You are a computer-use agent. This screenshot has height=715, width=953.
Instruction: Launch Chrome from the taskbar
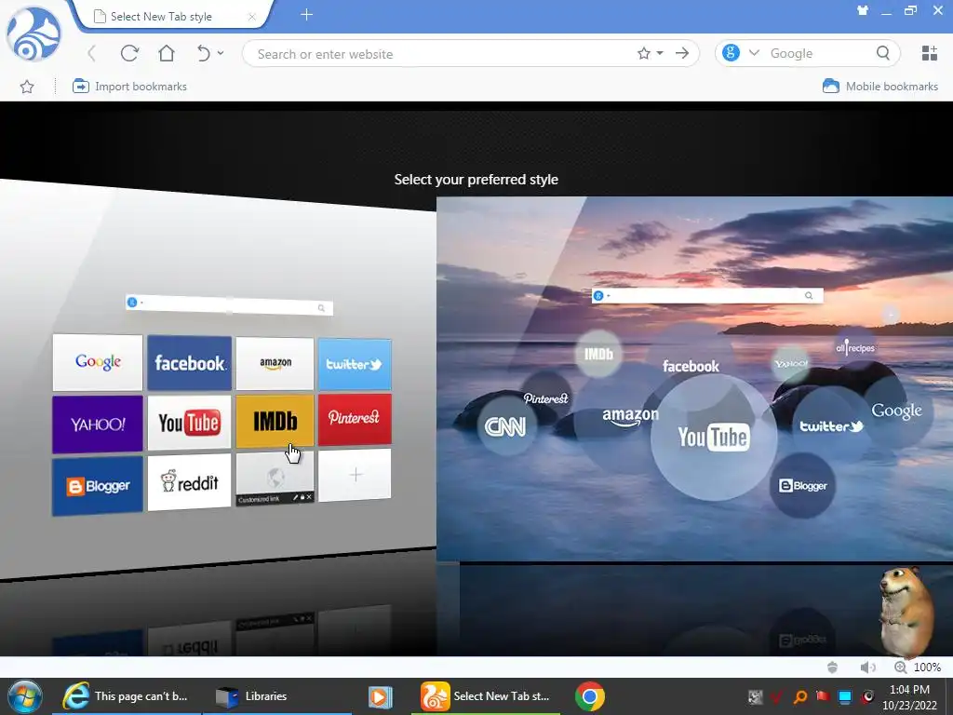click(589, 696)
